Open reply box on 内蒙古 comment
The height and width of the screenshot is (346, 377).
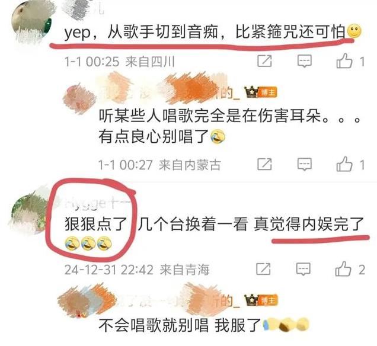(305, 164)
